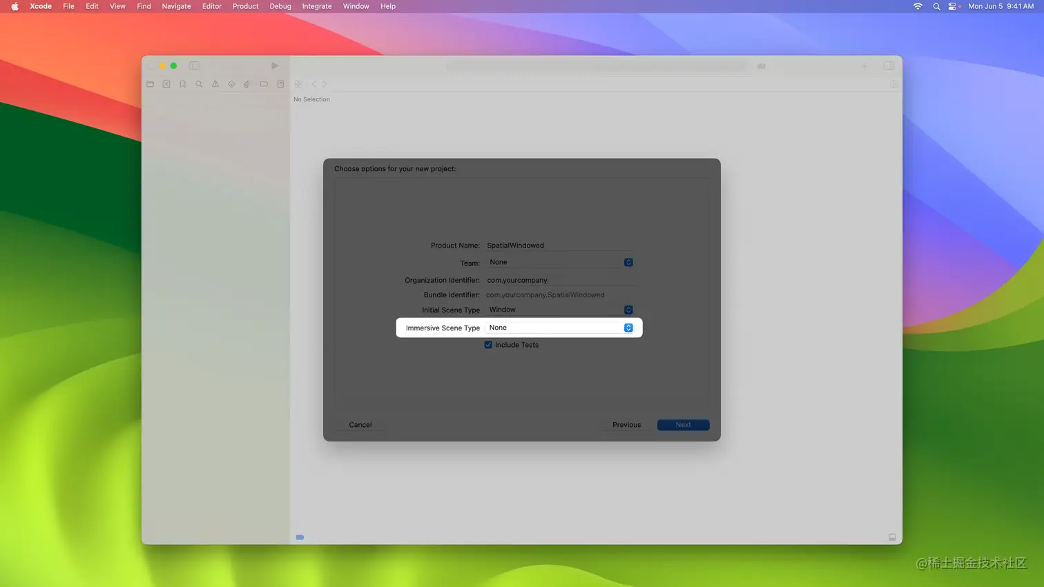Click the No Selection label in editor
1044x587 pixels.
(311, 99)
